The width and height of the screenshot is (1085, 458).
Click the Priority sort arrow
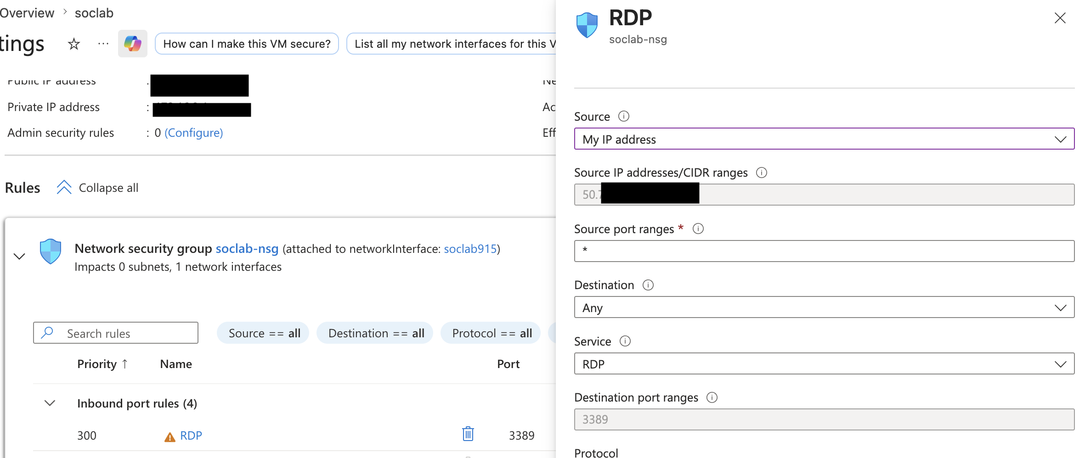(125, 364)
